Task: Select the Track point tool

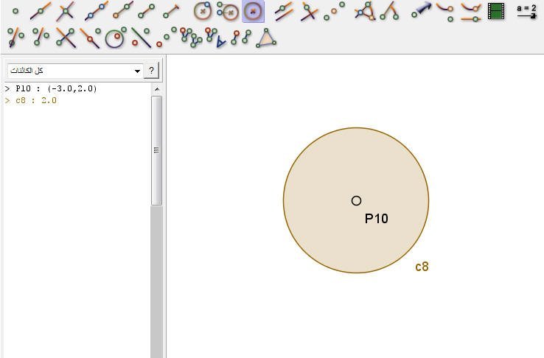Action: [445, 12]
